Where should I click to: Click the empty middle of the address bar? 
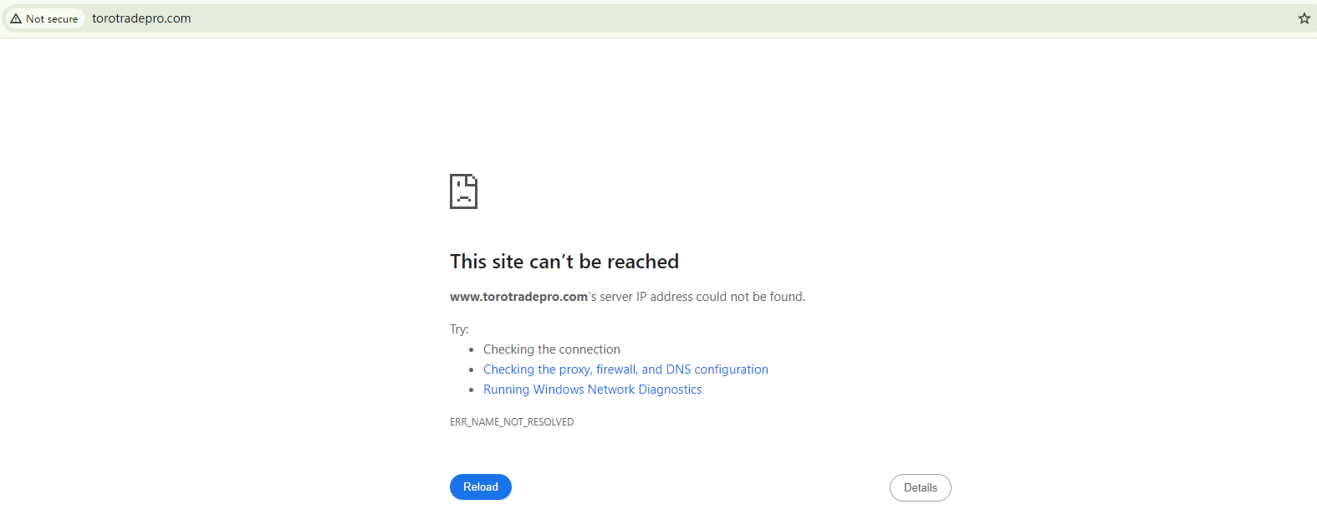click(669, 18)
